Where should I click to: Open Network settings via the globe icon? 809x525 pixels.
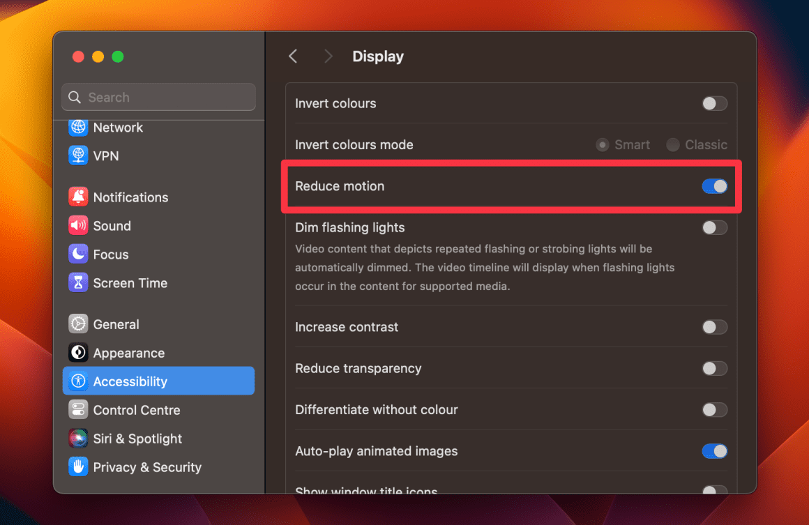(x=78, y=127)
